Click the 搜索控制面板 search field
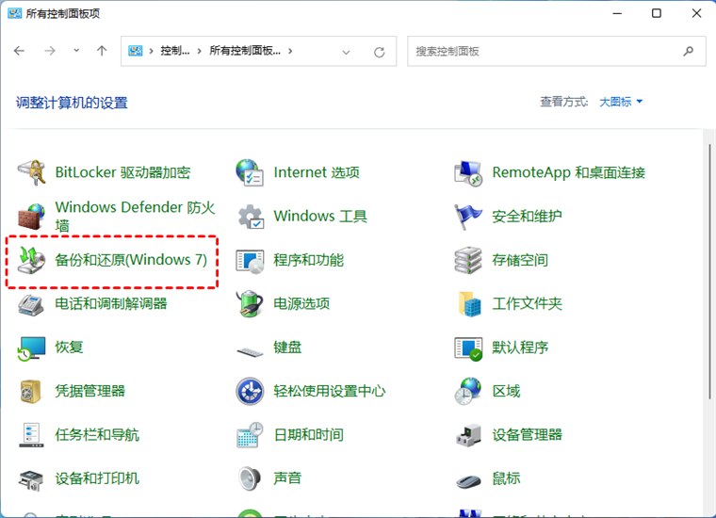 click(x=546, y=51)
